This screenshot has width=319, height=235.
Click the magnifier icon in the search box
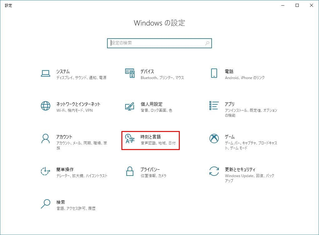[x=207, y=43]
